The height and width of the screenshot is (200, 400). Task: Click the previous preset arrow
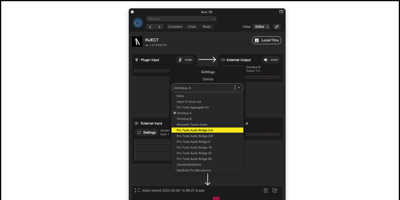pos(151,27)
